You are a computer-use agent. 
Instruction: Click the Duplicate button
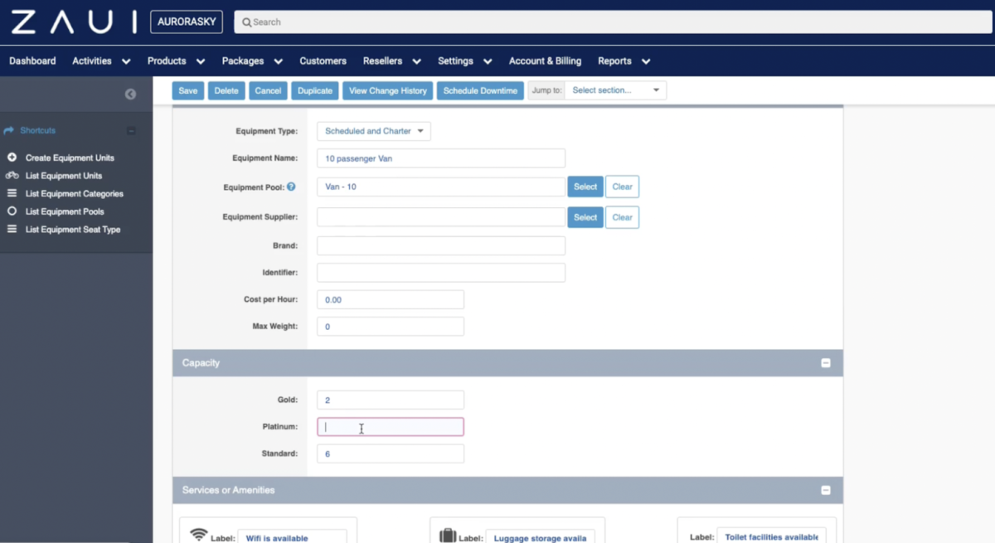(315, 90)
